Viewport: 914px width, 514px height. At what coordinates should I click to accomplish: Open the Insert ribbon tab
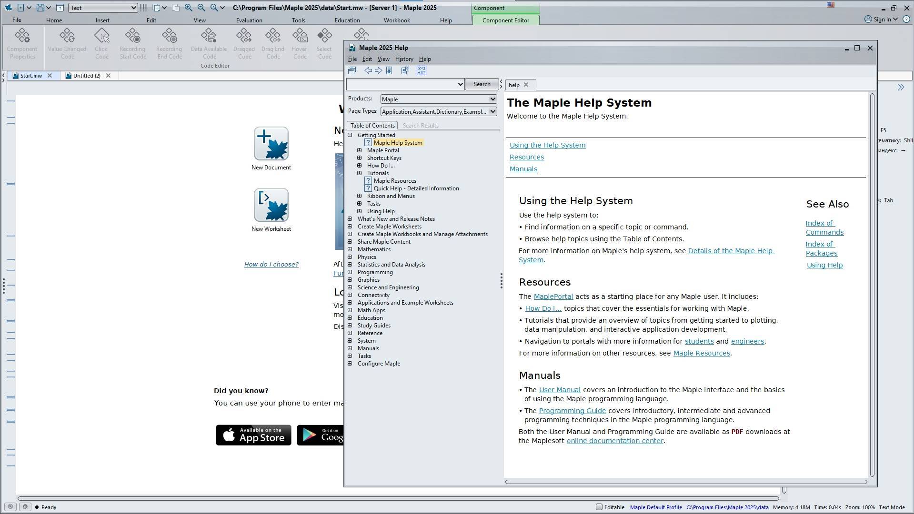coord(102,20)
